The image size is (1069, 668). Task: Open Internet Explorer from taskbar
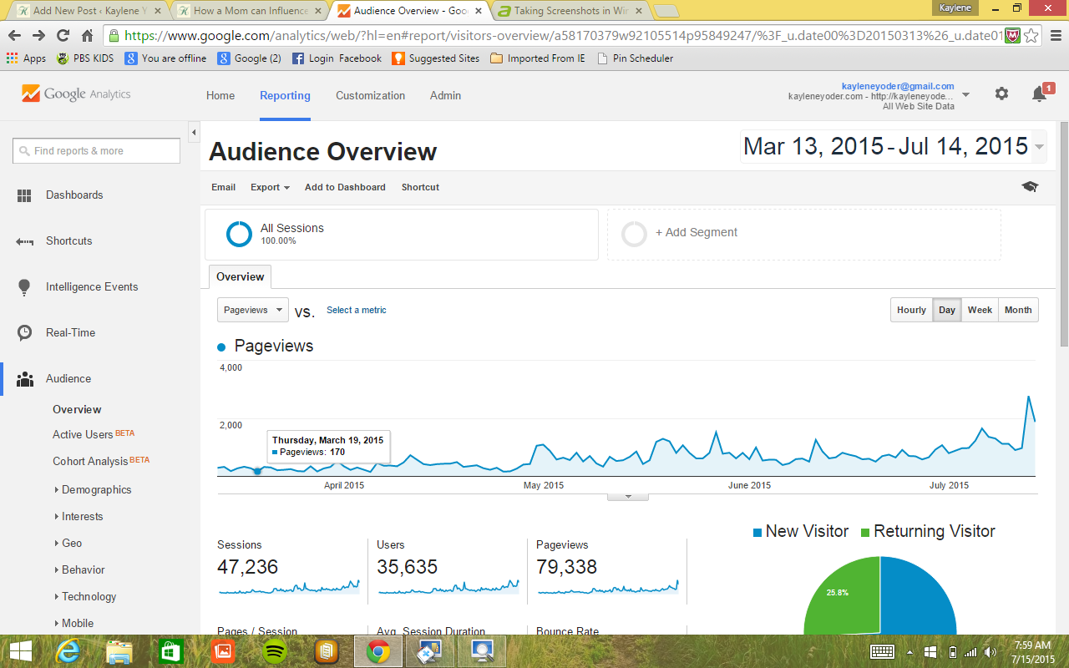tap(68, 650)
